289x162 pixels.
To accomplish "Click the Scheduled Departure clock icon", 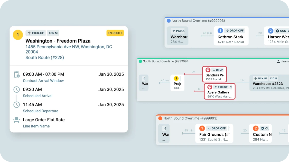I will click(x=17, y=105).
